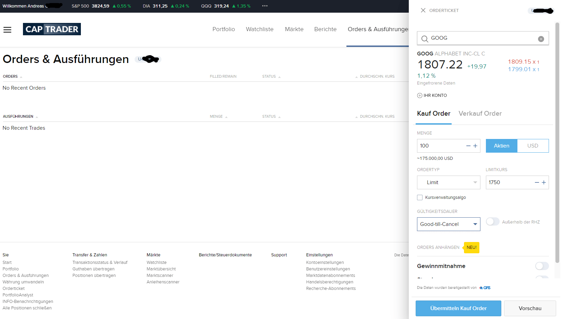
Task: Open the footer link Kontoeinstellungen
Action: 325,263
